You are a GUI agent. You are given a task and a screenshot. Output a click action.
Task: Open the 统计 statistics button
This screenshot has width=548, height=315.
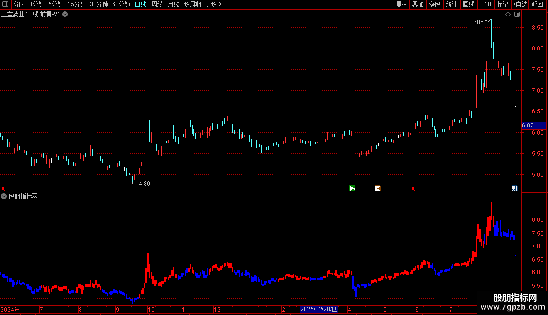451,4
